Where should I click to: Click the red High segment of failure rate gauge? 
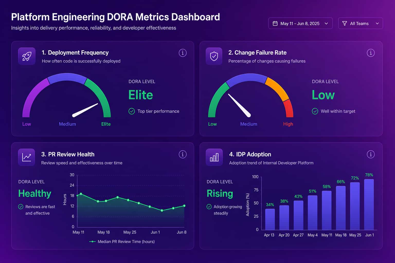(x=289, y=109)
